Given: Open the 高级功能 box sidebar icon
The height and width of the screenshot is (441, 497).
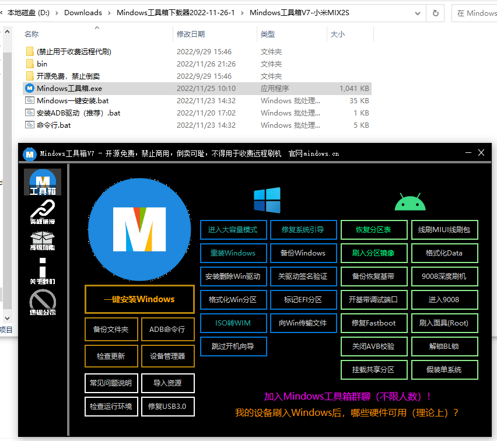Looking at the screenshot, I should point(43,241).
